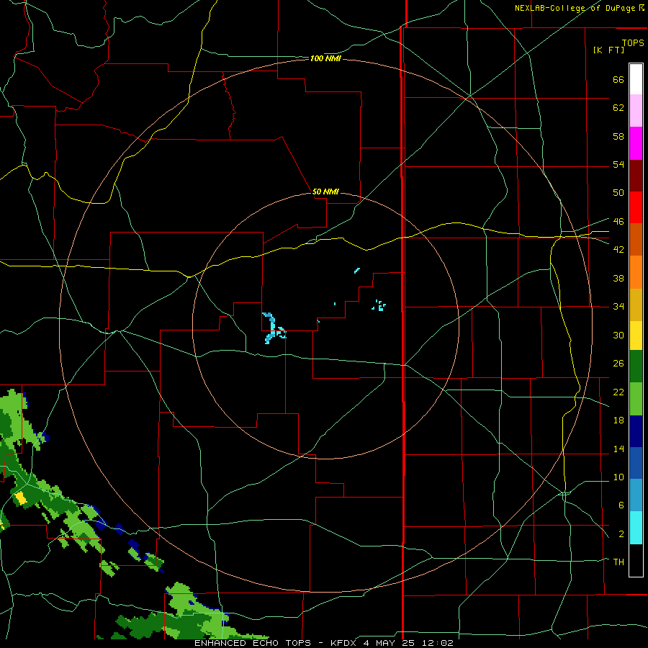Click the 'NEXLAB-College of DuPage' header text
The width and height of the screenshot is (648, 648).
click(575, 8)
